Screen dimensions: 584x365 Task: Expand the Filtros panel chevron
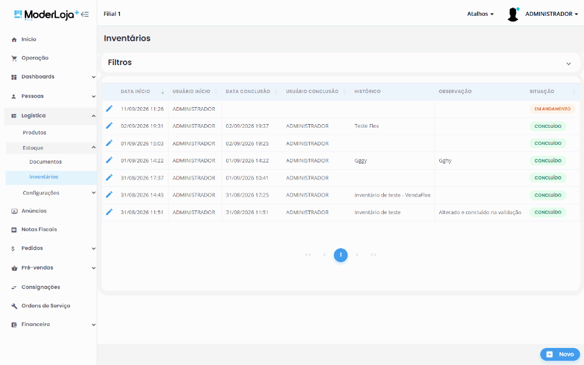point(568,64)
